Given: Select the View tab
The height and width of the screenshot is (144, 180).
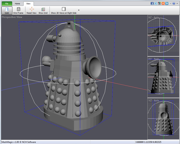Looking at the screenshot, I should pos(28,4).
